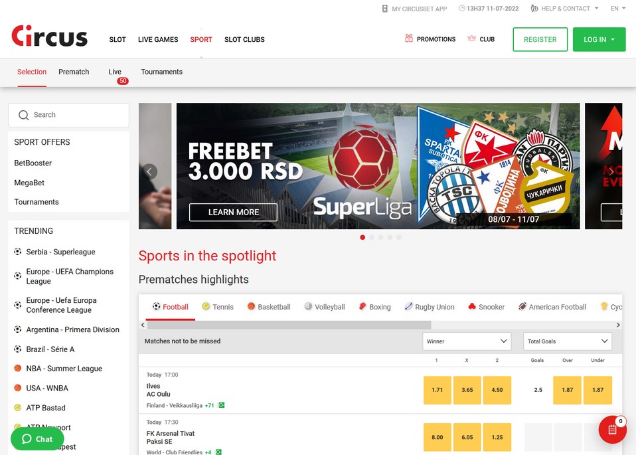Toggle Over 2.5 goals odds 1.87
The height and width of the screenshot is (455, 636).
[567, 390]
